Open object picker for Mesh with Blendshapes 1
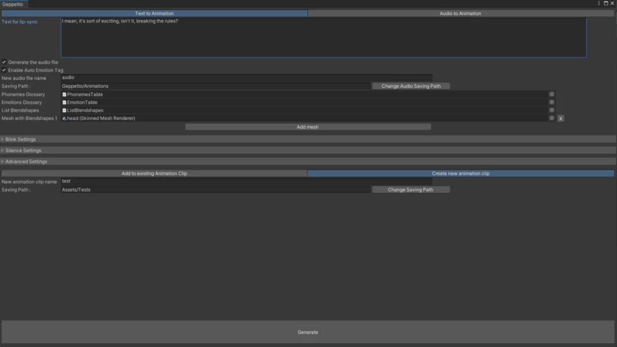Screen dimensions: 617x347 coord(551,118)
